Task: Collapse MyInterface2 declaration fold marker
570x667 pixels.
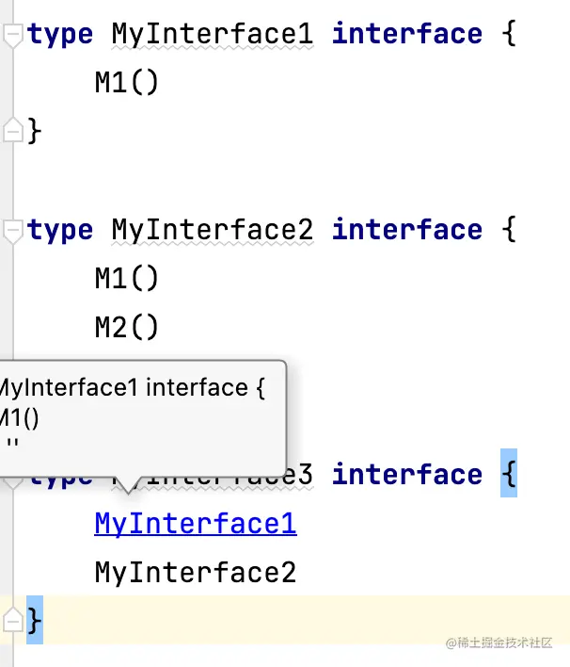Action: point(12,231)
